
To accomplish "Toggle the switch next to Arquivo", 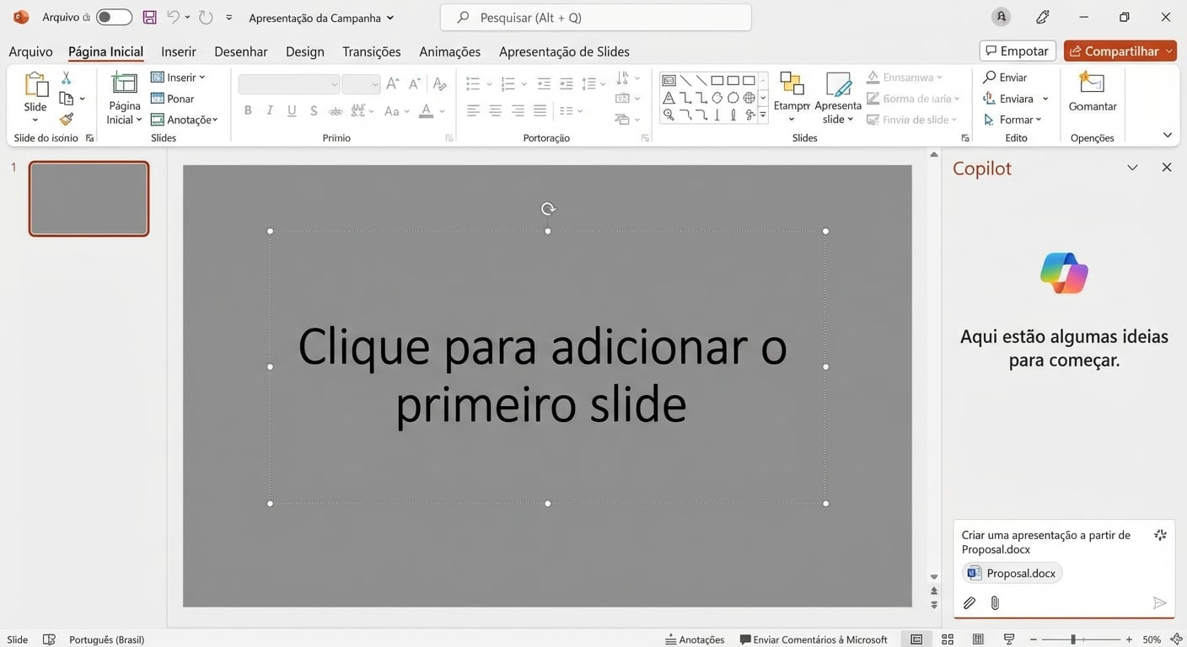I will [x=113, y=16].
